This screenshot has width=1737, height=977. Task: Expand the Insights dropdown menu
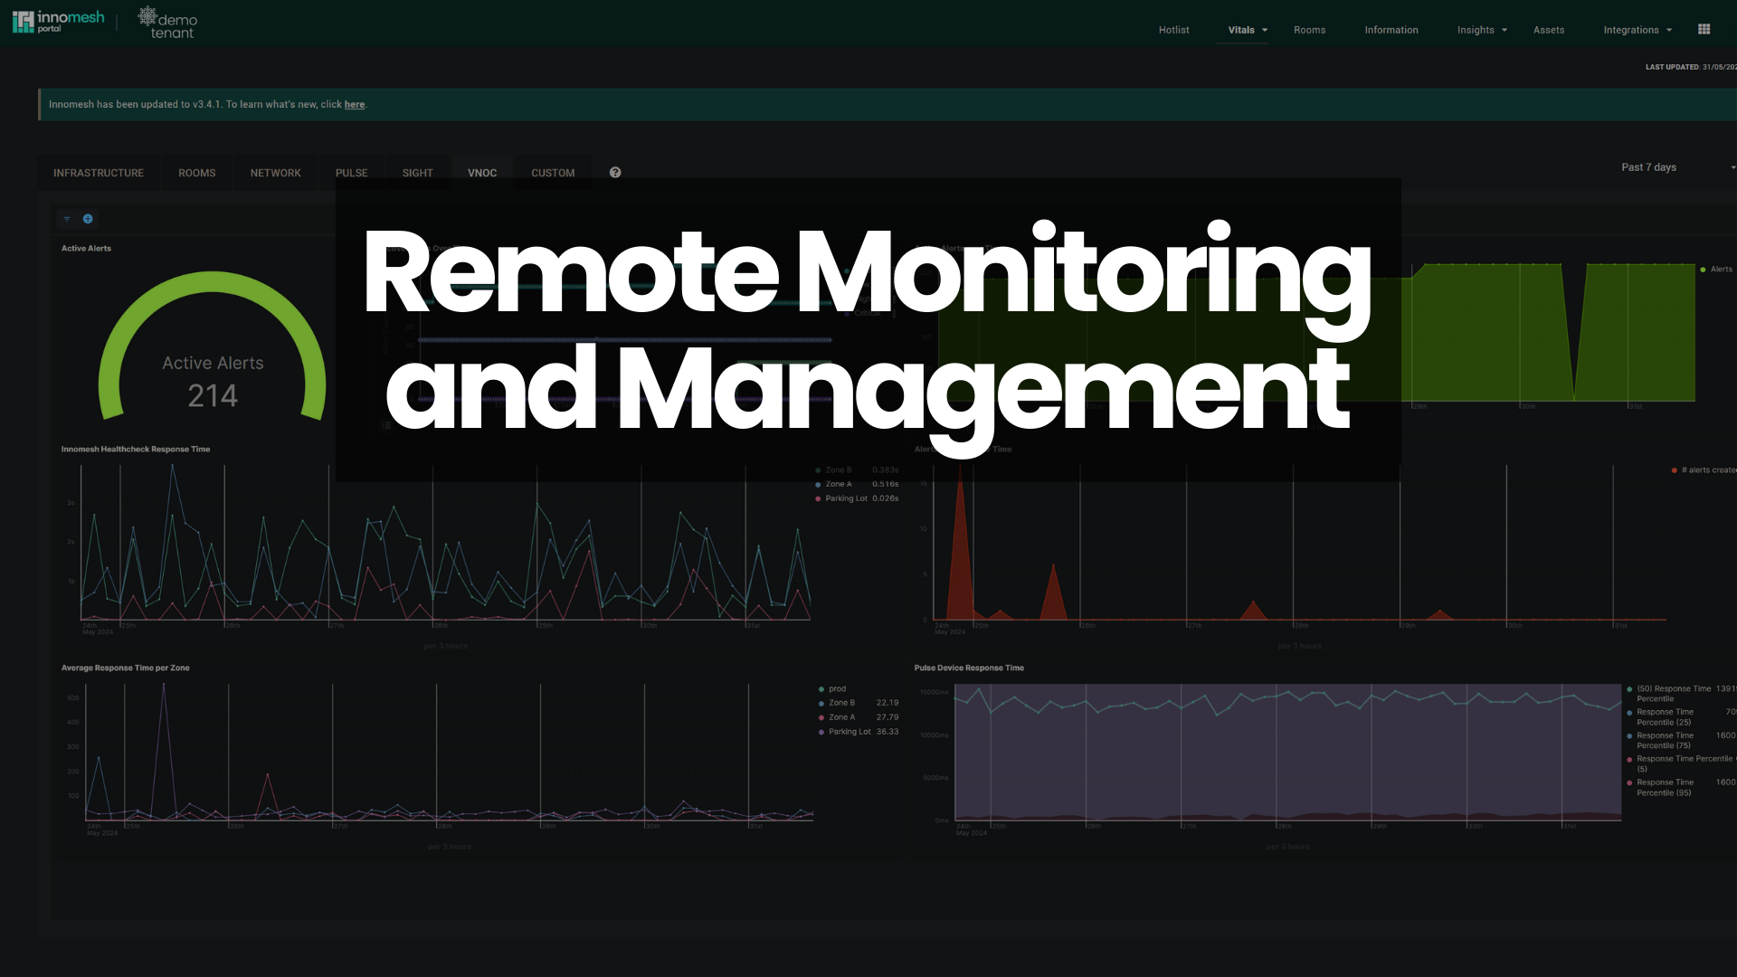[1481, 30]
